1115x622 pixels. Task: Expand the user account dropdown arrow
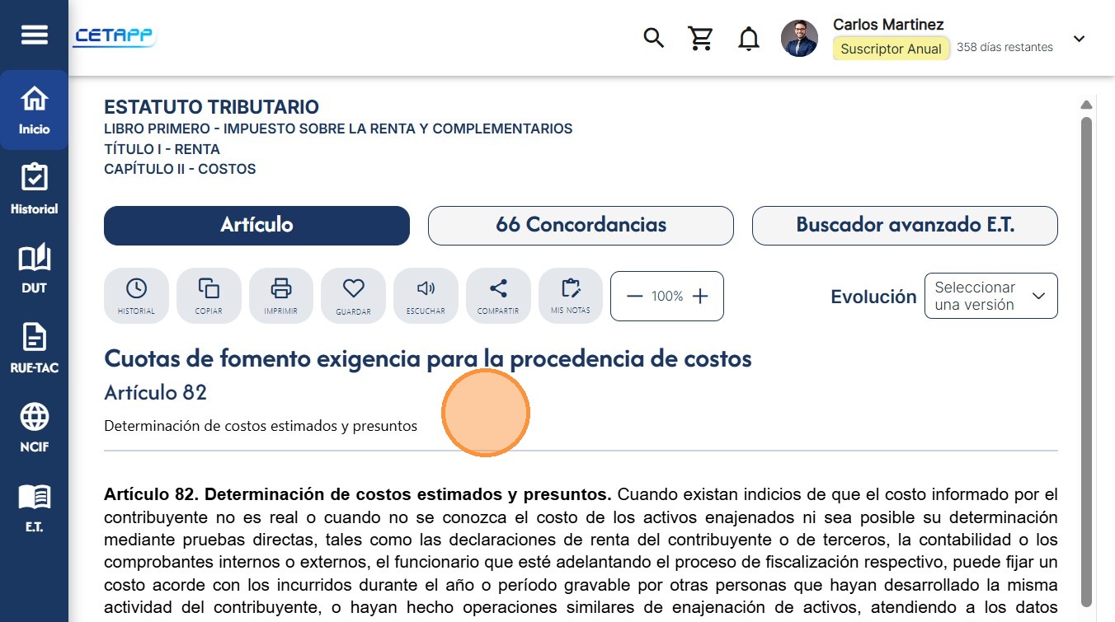point(1079,39)
